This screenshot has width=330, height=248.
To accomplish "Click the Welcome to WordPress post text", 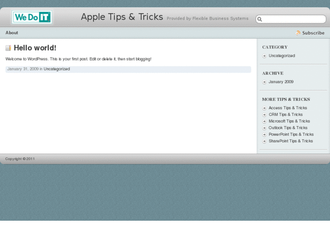I will point(78,59).
